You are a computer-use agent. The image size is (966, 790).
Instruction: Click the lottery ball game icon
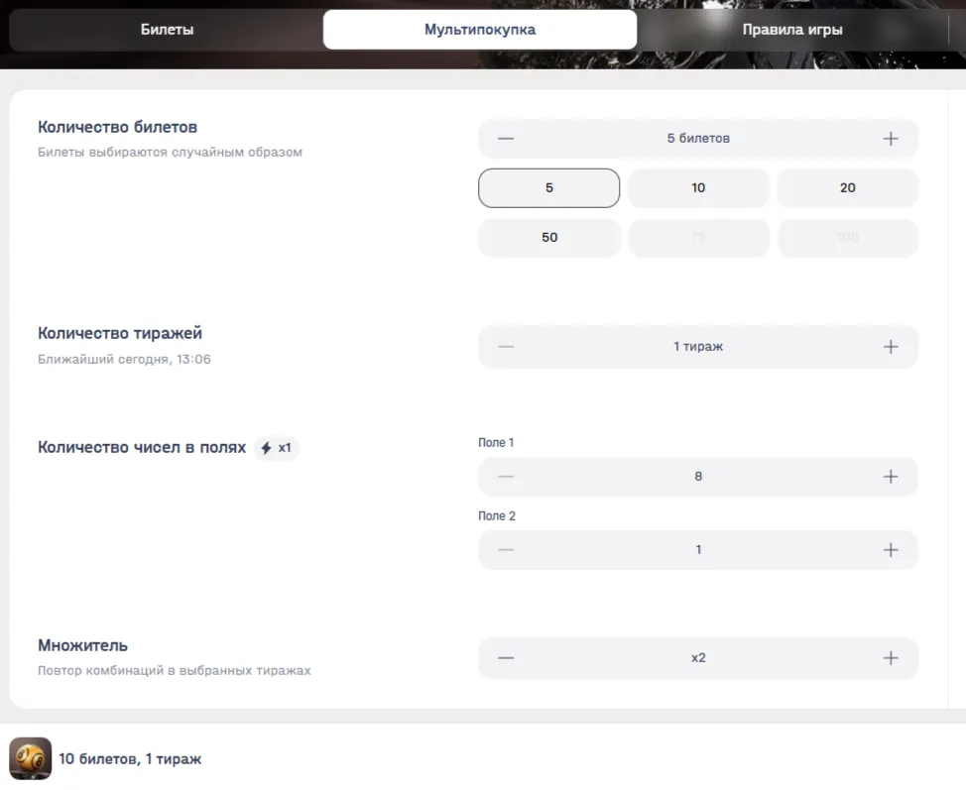[x=30, y=758]
